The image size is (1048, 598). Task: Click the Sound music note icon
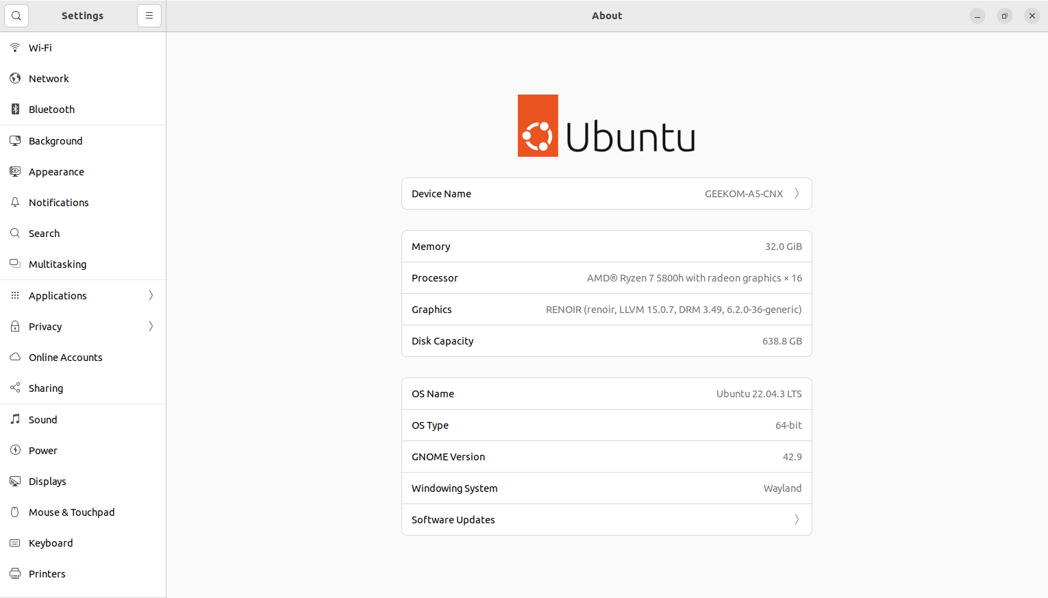[15, 419]
